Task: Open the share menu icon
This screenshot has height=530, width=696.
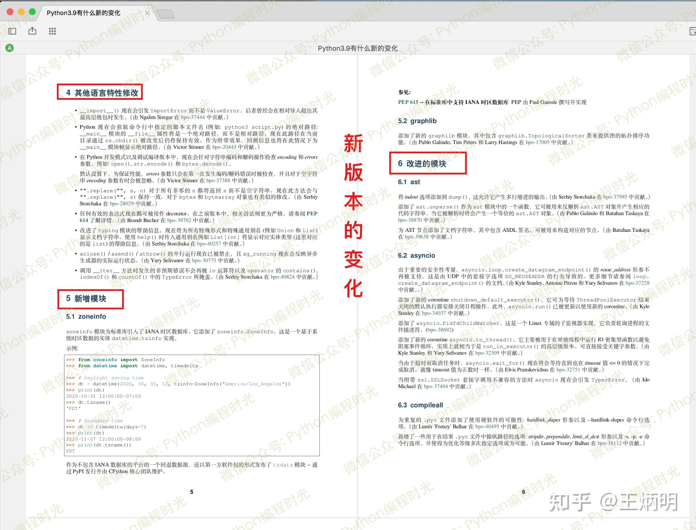Action: tap(32, 31)
